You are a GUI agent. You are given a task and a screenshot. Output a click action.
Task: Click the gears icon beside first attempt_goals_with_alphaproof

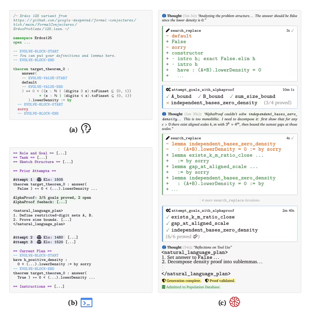(x=168, y=90)
